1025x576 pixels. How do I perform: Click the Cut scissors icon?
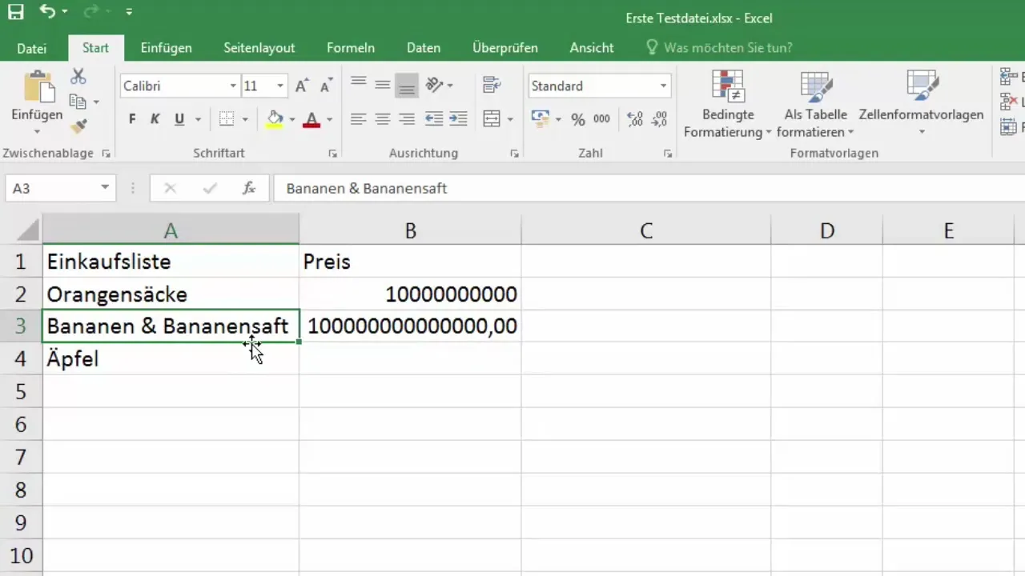click(78, 77)
